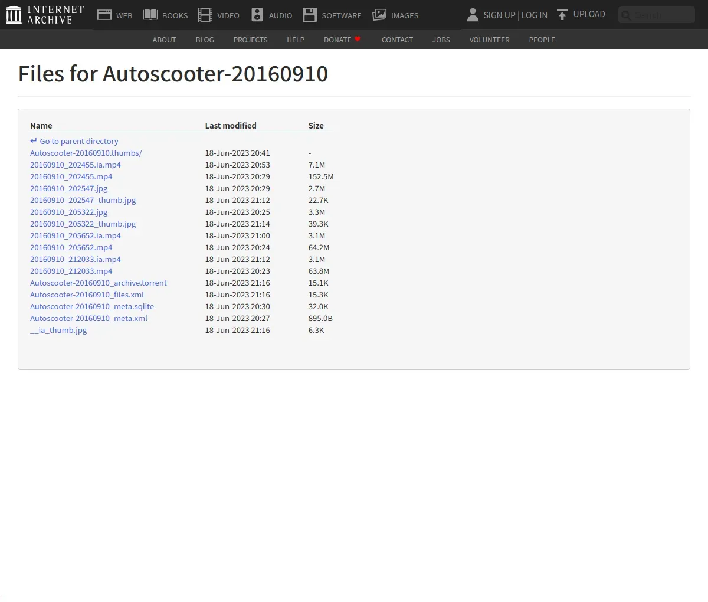The width and height of the screenshot is (708, 602).
Task: Click the upload arrow icon
Action: coord(562,15)
